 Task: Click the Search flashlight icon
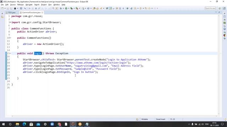[101, 8]
